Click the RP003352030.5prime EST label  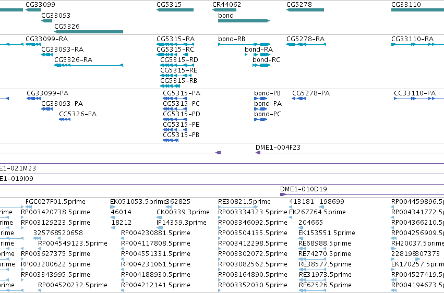253,285
